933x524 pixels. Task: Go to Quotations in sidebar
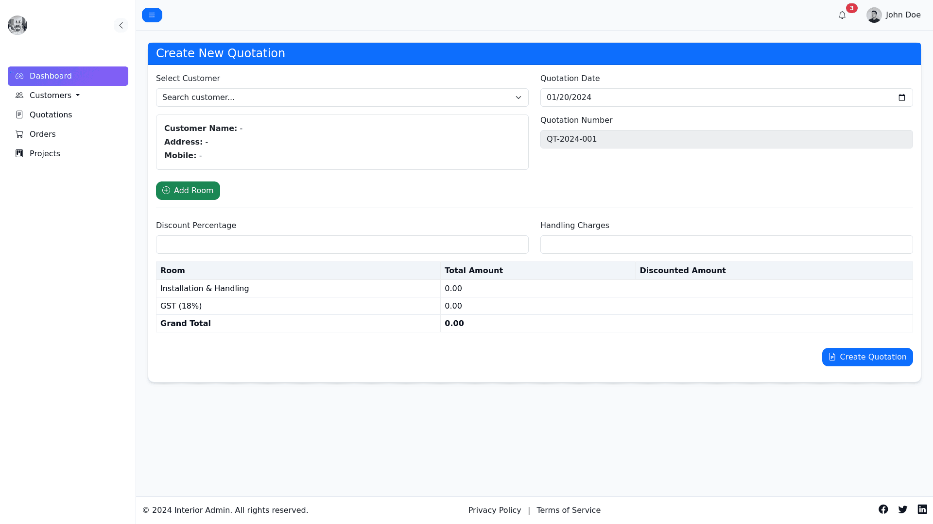tap(51, 115)
